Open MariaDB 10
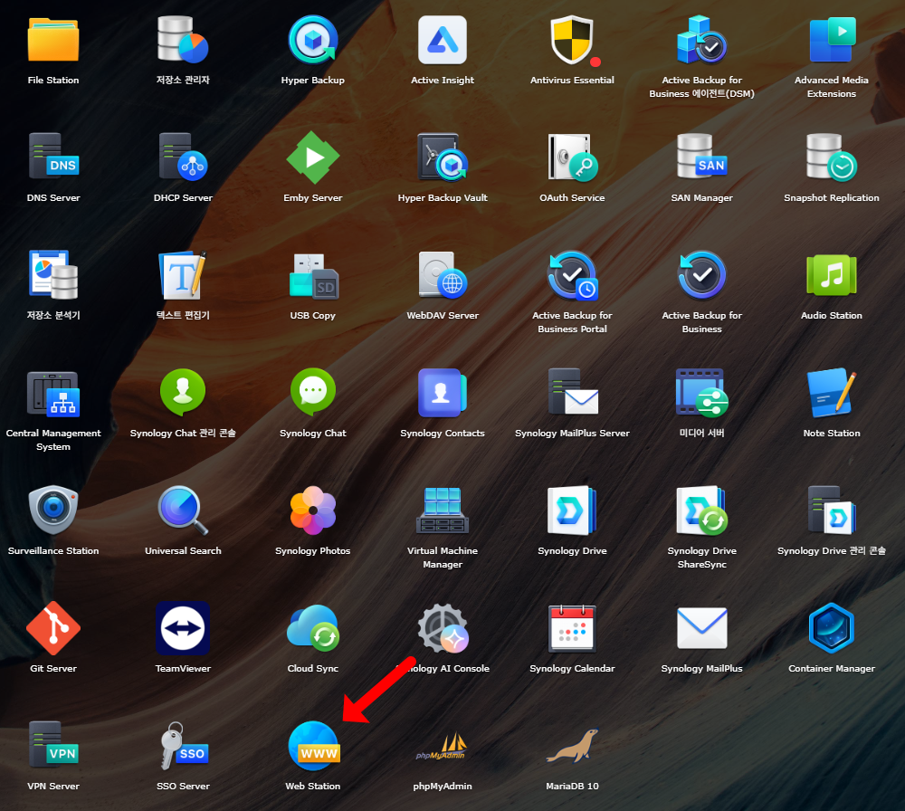Viewport: 905px width, 811px height. click(572, 746)
